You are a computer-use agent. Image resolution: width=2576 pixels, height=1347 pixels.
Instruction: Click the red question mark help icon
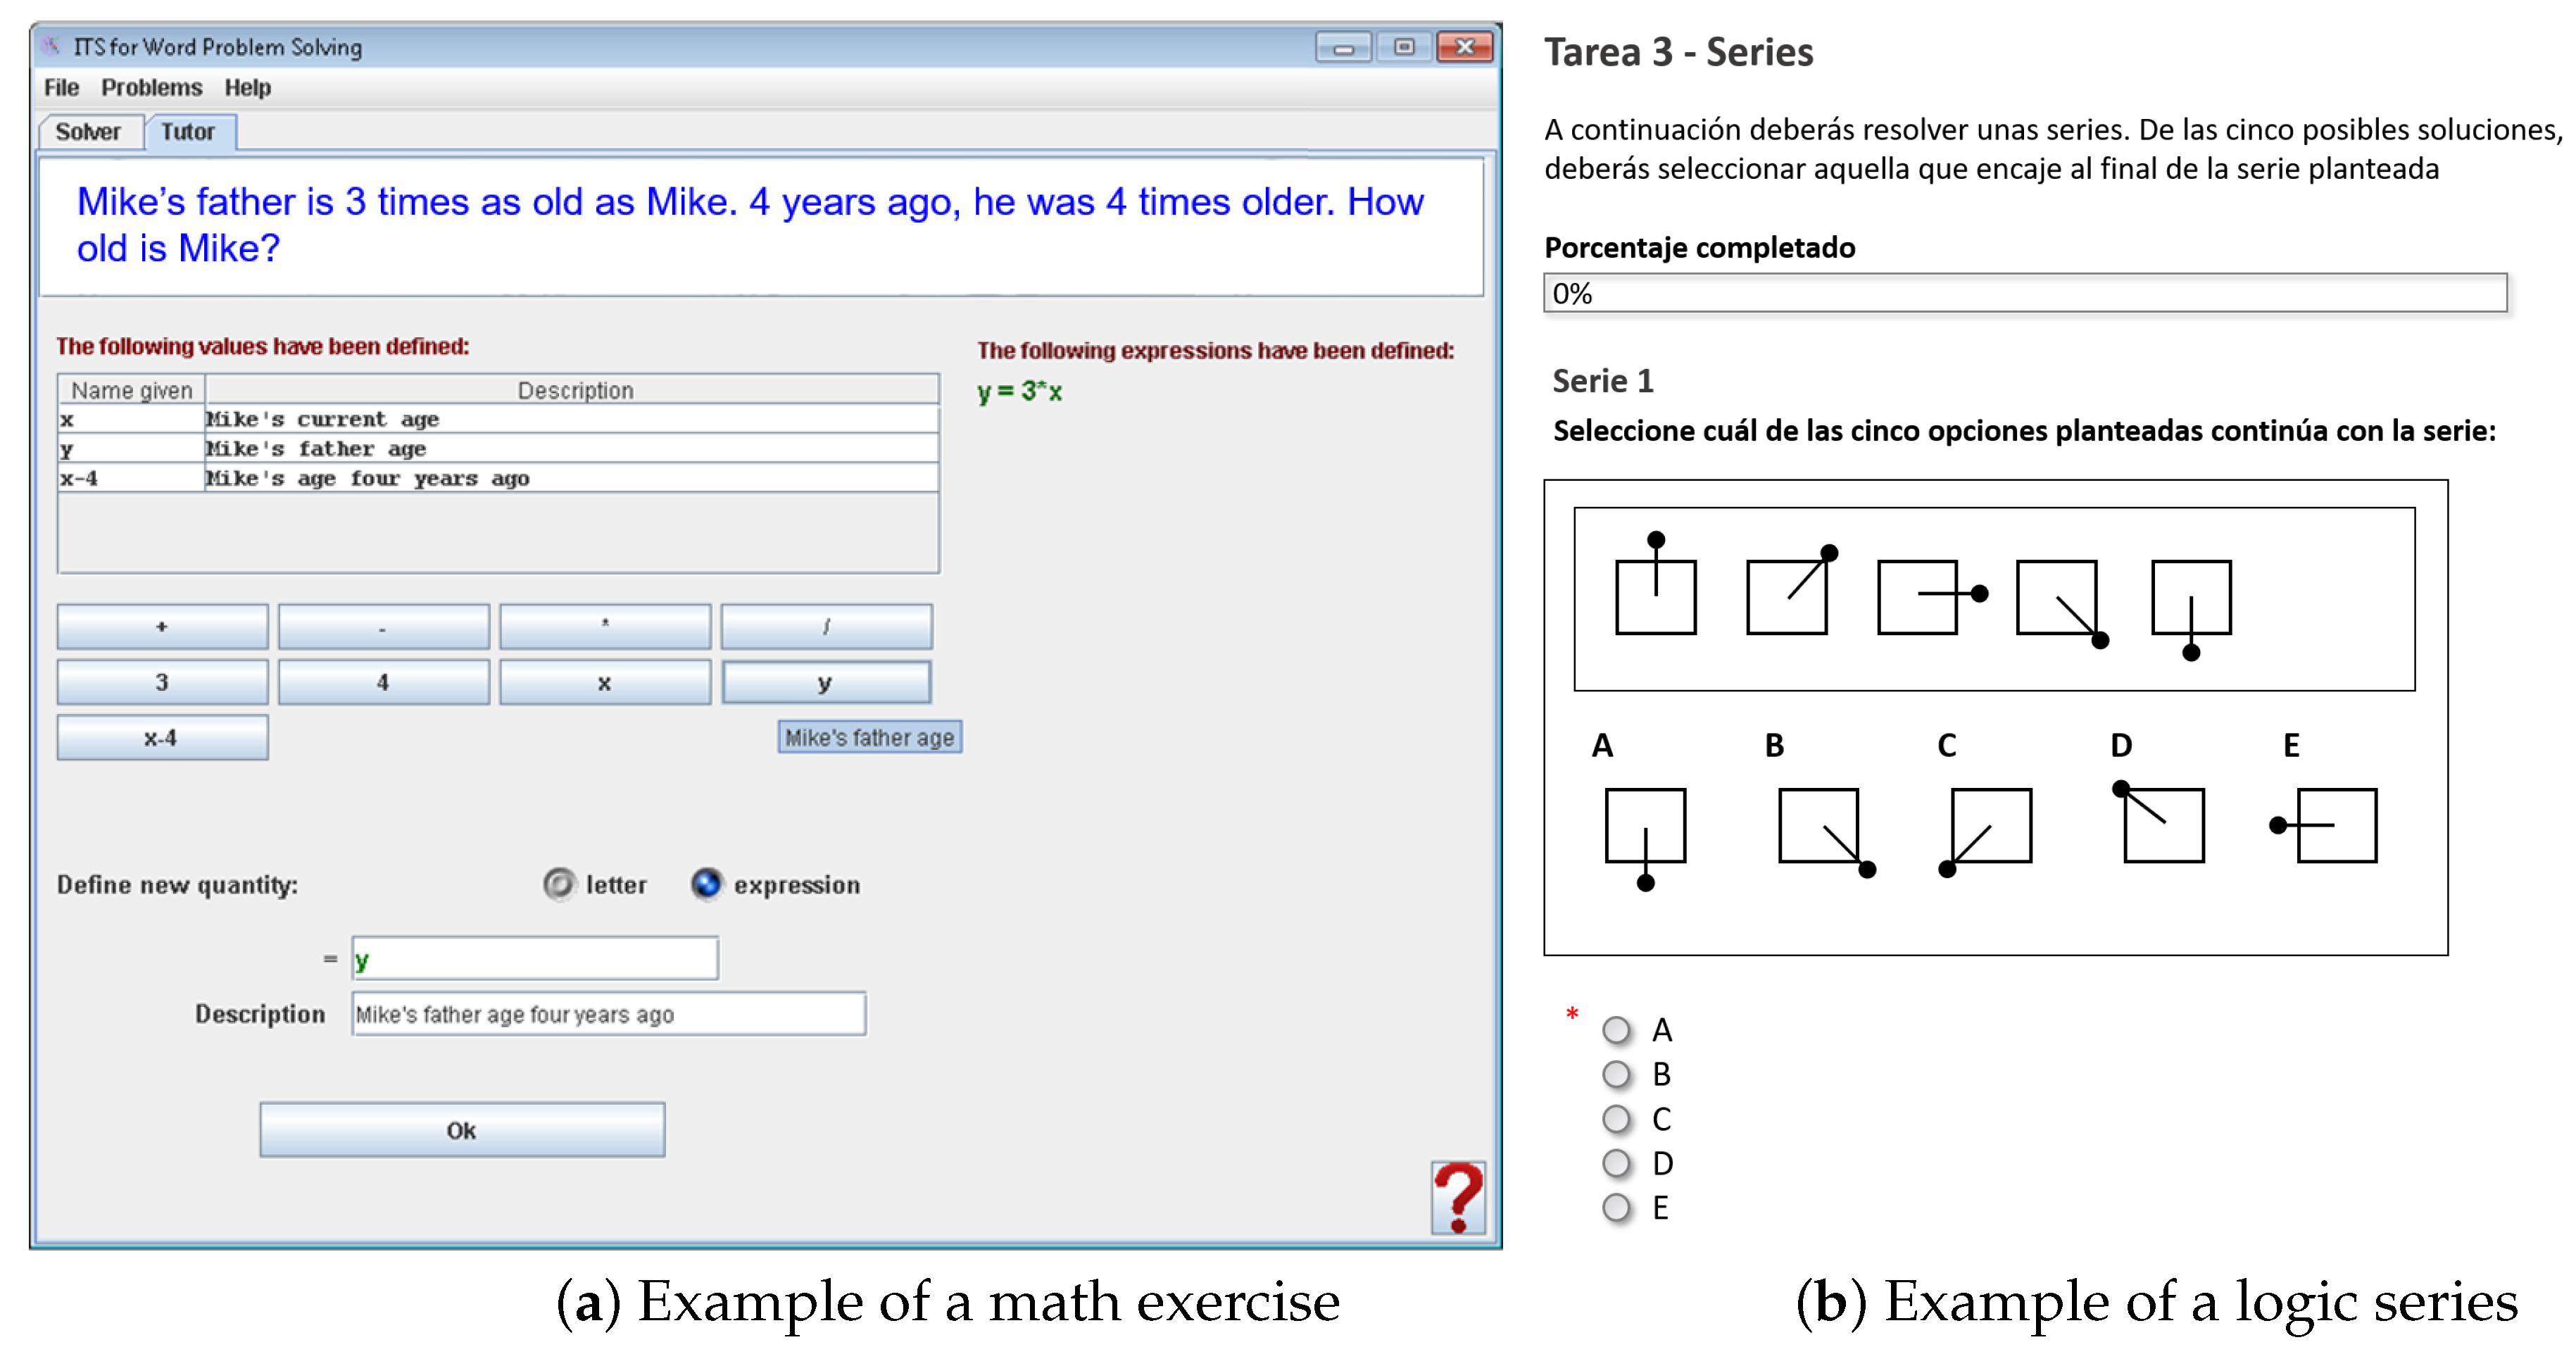click(1457, 1196)
